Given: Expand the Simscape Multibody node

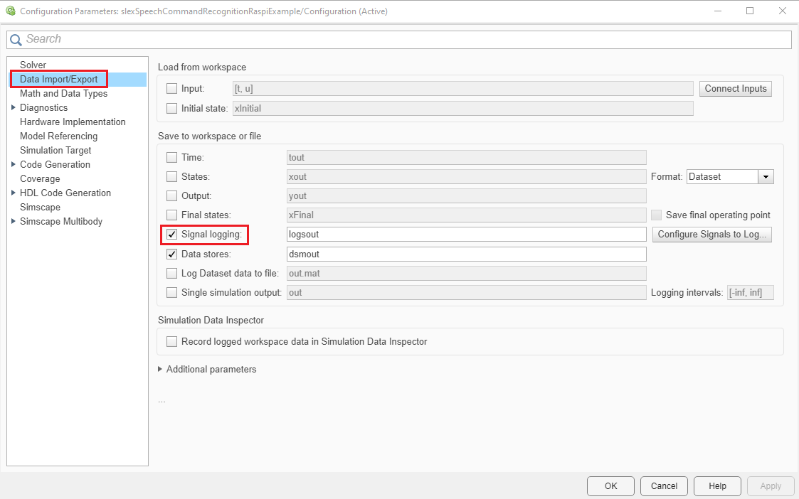Looking at the screenshot, I should [x=14, y=222].
